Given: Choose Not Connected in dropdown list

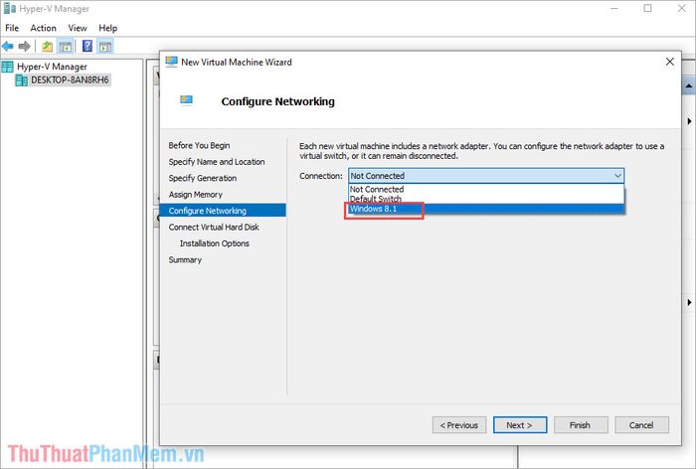Looking at the screenshot, I should click(x=486, y=189).
